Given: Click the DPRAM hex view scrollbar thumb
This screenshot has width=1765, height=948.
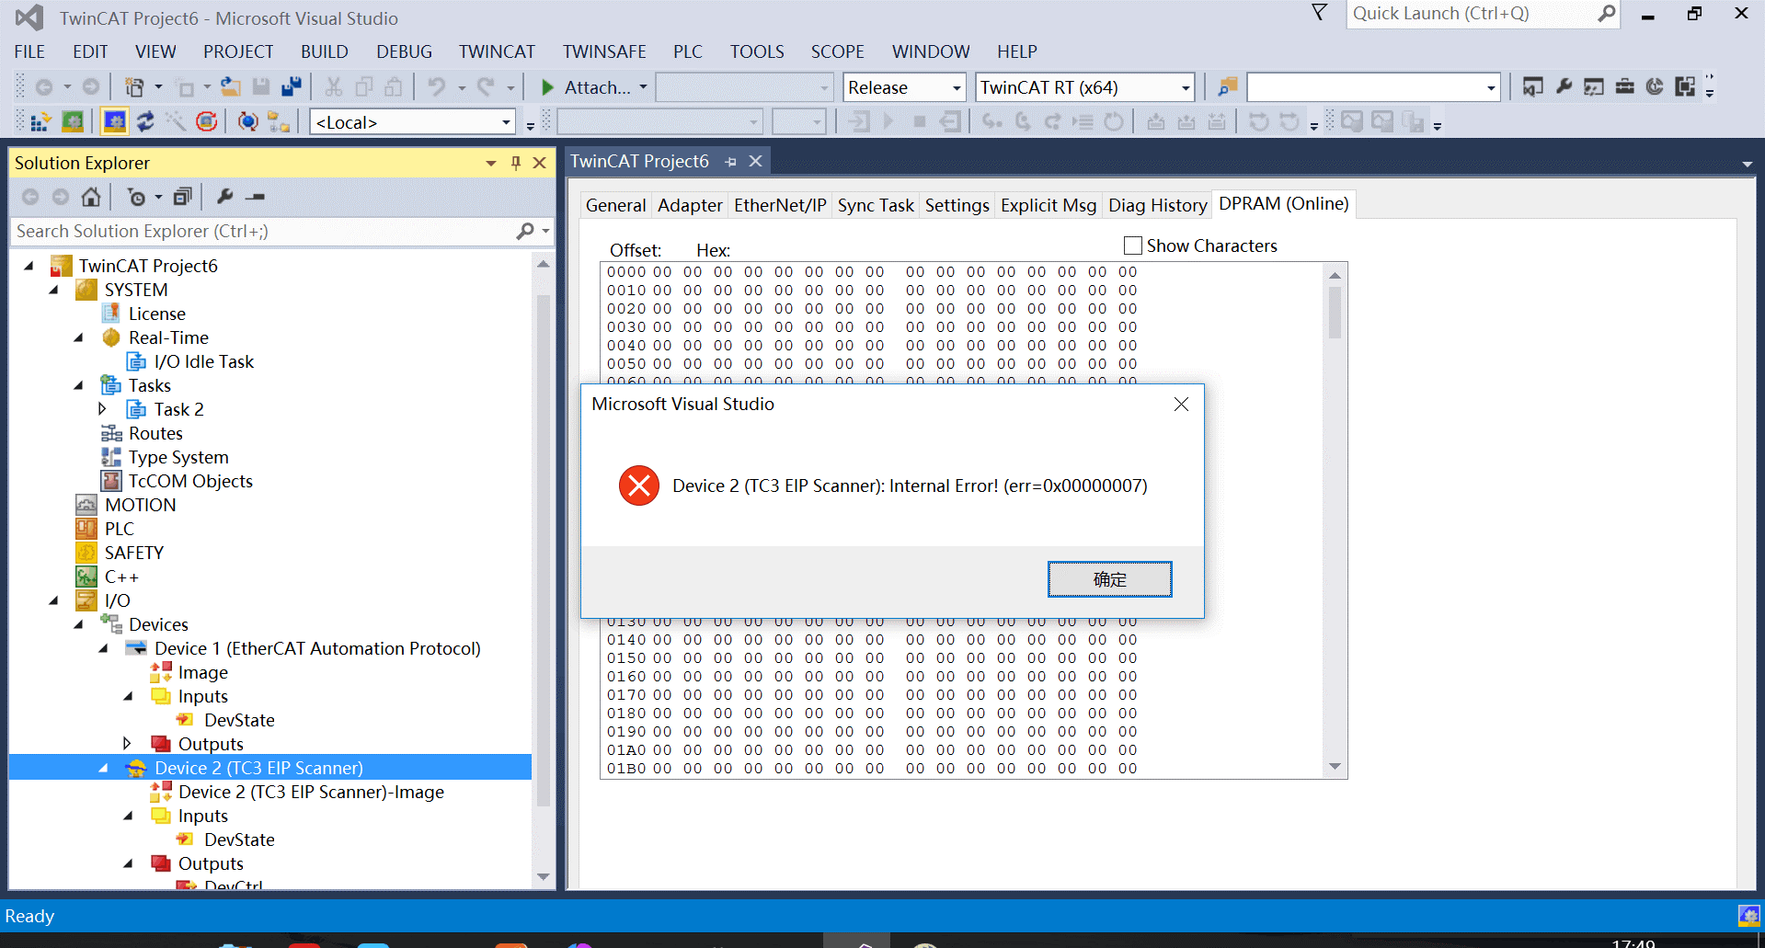Looking at the screenshot, I should click(1335, 313).
